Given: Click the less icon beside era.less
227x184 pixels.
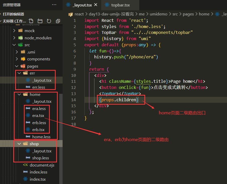Looking at the screenshot, I should point(28,108).
